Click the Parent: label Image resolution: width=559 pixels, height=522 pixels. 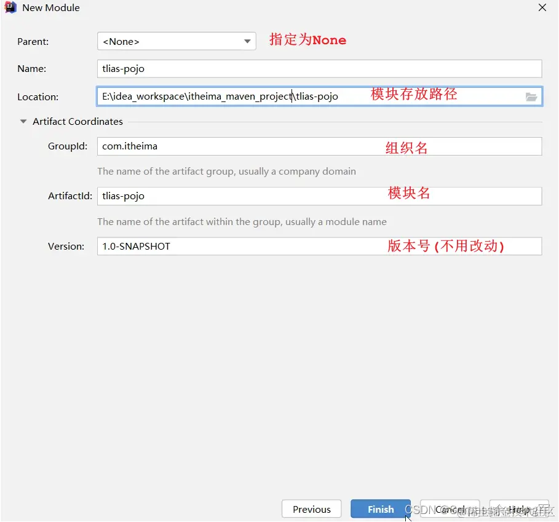[33, 42]
